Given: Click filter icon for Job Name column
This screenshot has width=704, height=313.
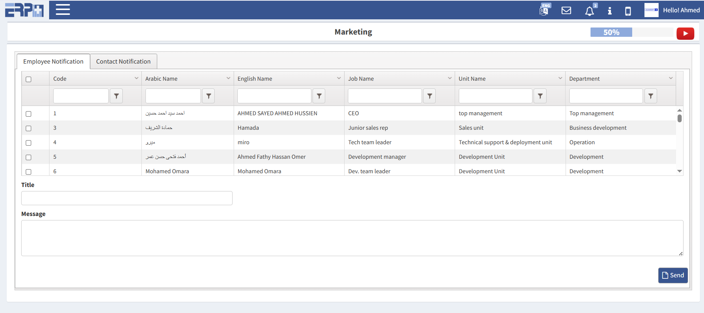Looking at the screenshot, I should tap(429, 96).
